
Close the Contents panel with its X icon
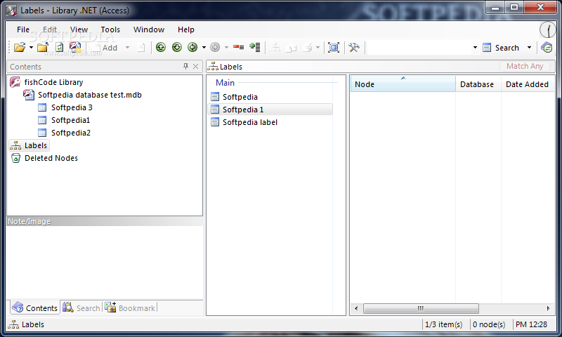pos(196,66)
